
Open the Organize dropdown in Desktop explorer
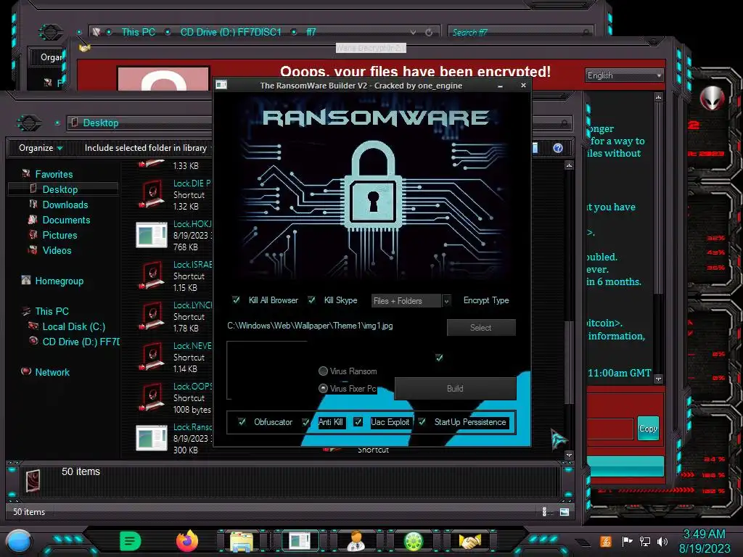click(41, 148)
